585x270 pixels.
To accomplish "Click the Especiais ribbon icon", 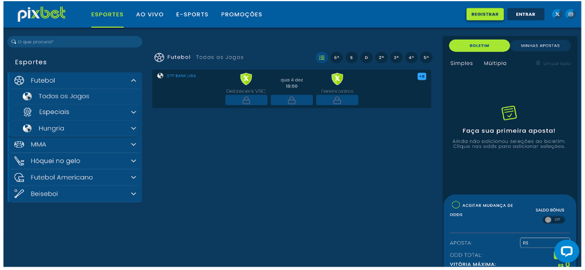I will 27,112.
